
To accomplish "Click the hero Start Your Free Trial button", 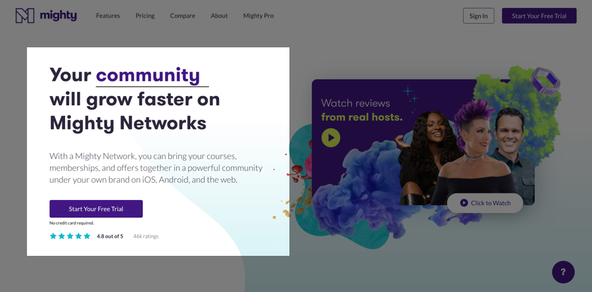I will click(x=96, y=208).
